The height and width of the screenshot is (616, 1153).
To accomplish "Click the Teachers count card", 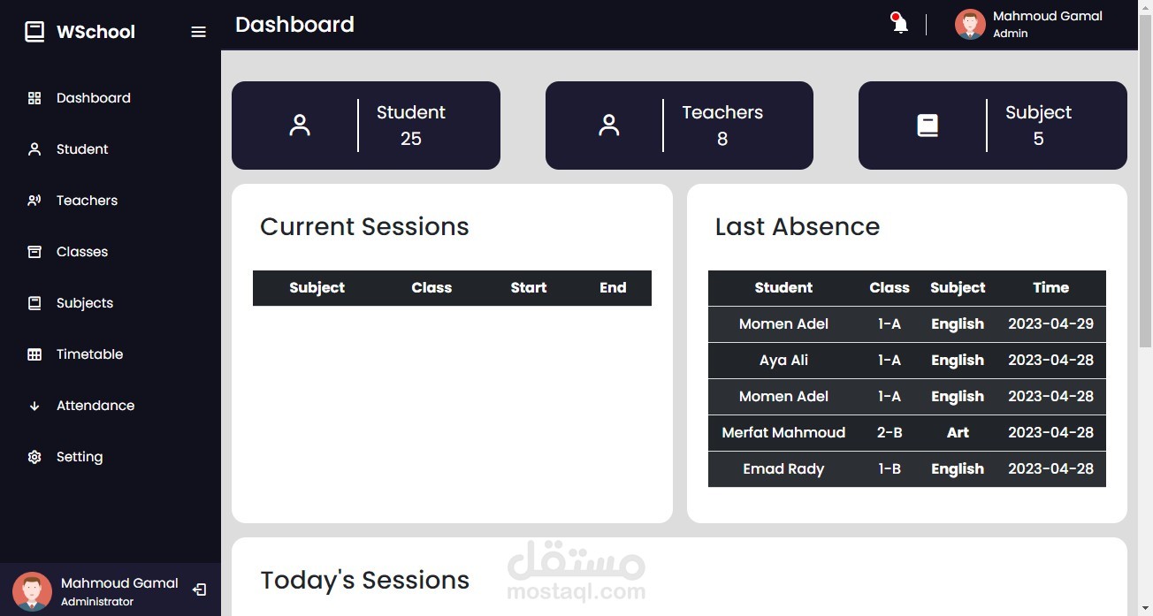I will [679, 125].
